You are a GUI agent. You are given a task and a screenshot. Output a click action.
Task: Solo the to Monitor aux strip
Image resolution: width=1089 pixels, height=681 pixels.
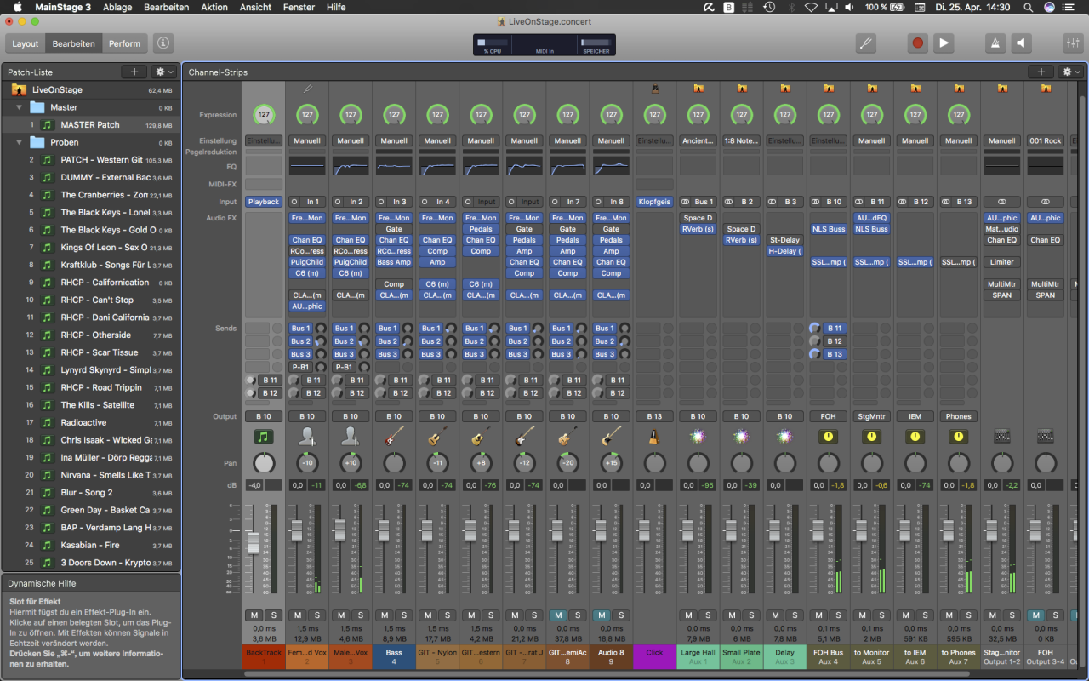881,615
